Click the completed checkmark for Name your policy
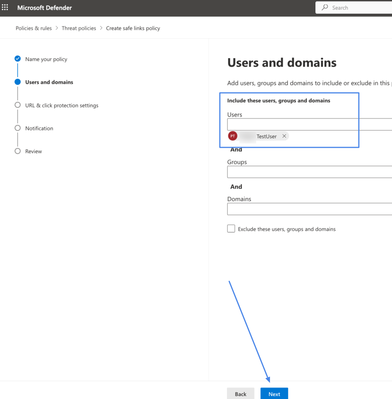Viewport: 392px width, 399px height. coord(17,59)
